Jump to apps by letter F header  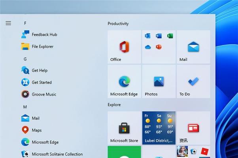pyautogui.click(x=25, y=23)
